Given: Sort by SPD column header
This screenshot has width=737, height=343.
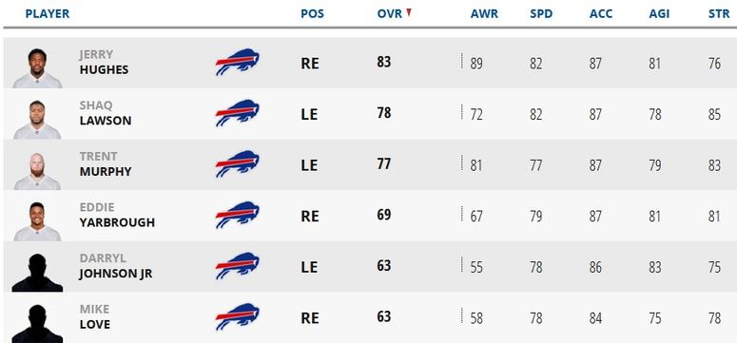Looking at the screenshot, I should click(541, 14).
